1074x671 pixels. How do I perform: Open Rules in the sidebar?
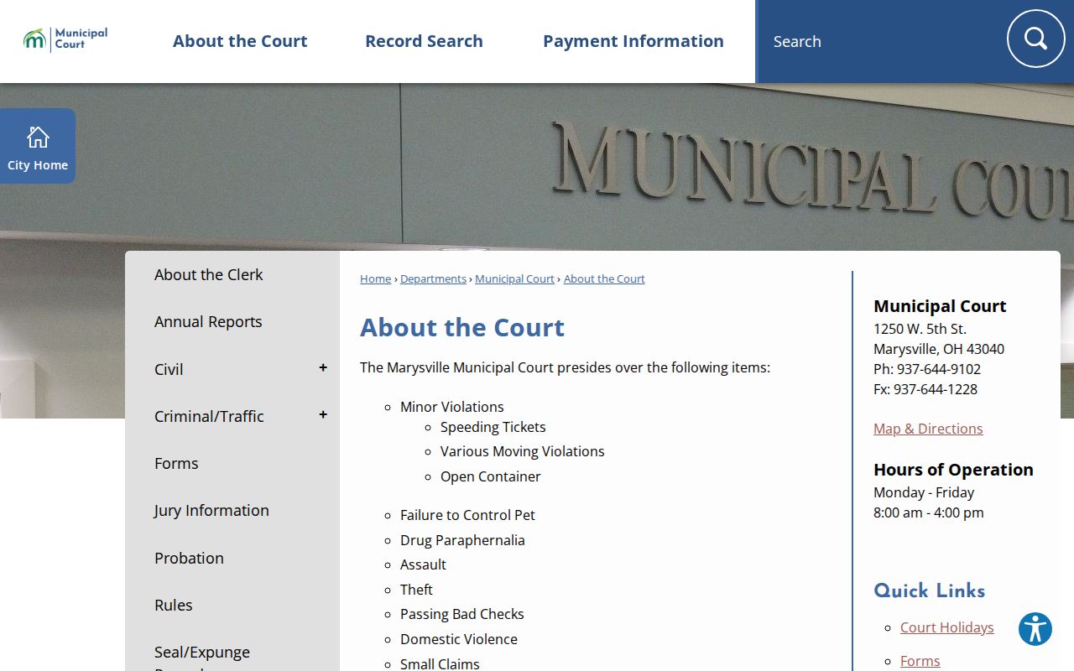pyautogui.click(x=174, y=605)
